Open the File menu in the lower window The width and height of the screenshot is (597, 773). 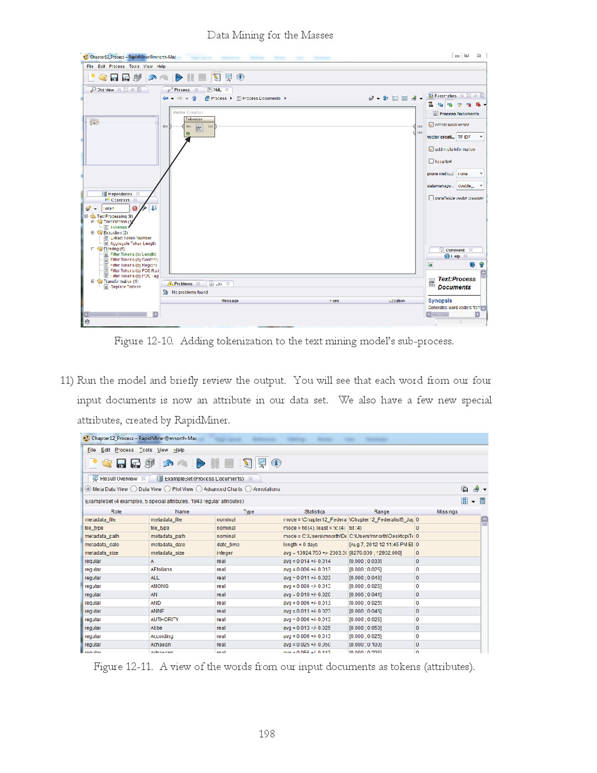(x=92, y=450)
